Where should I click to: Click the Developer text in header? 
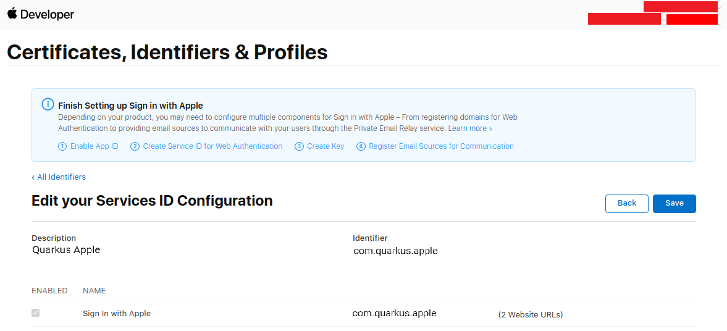(48, 14)
